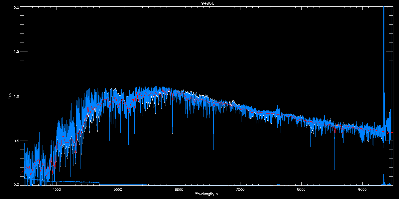Click the 2.0 y-axis tick label

(16, 7)
